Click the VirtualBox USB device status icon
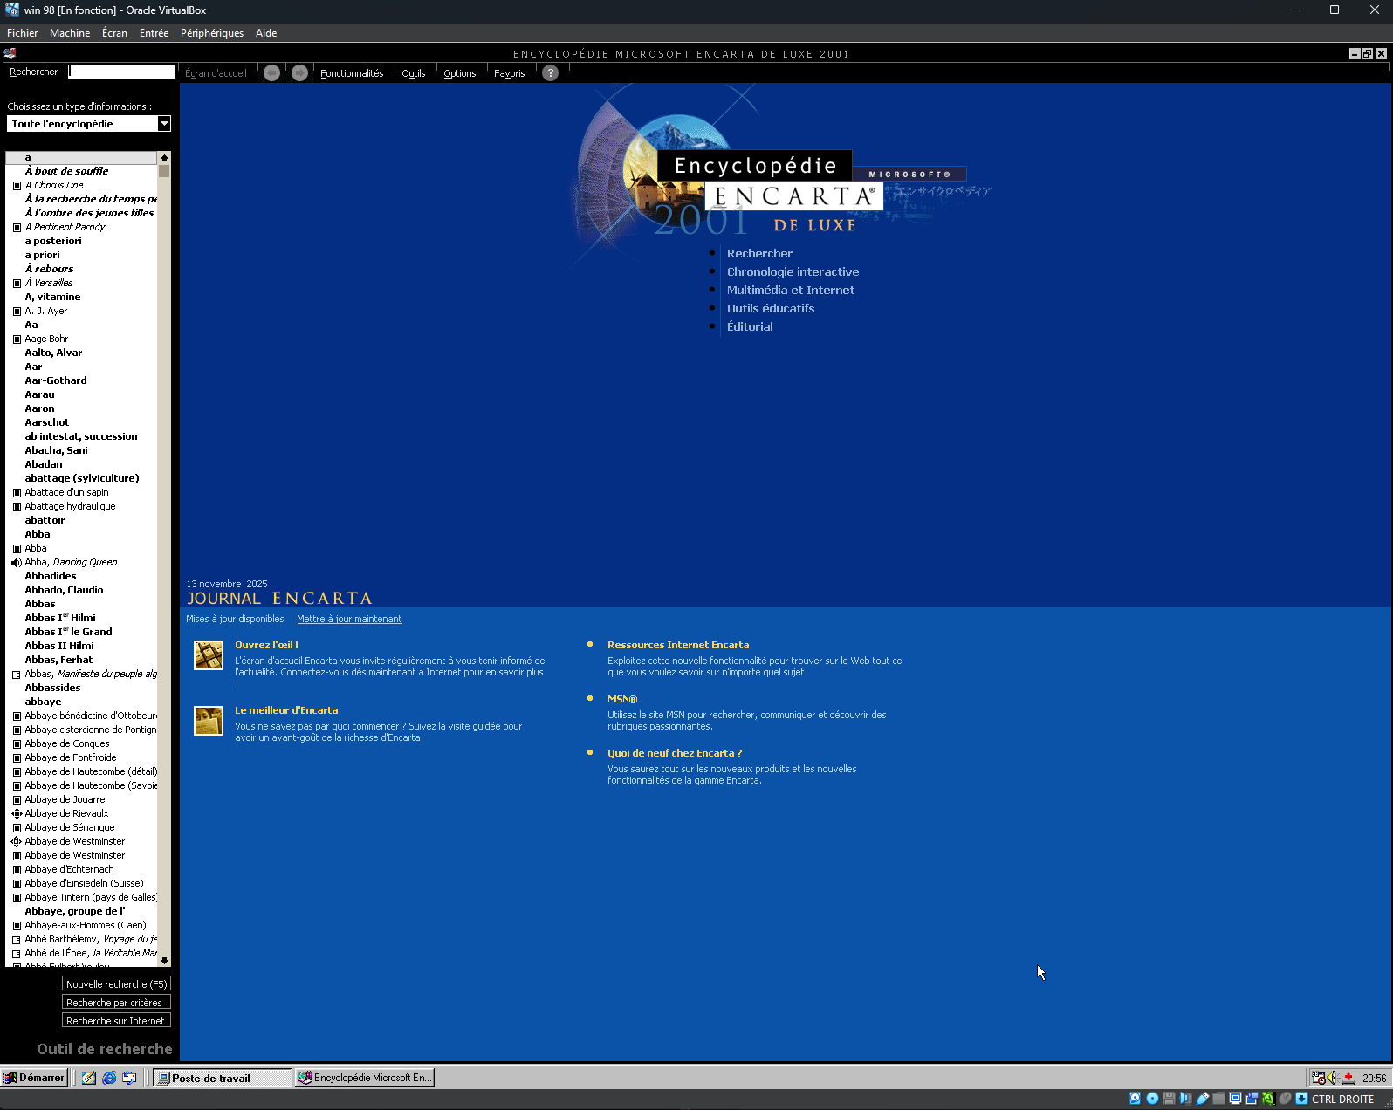Image resolution: width=1393 pixels, height=1110 pixels. 1203,1099
